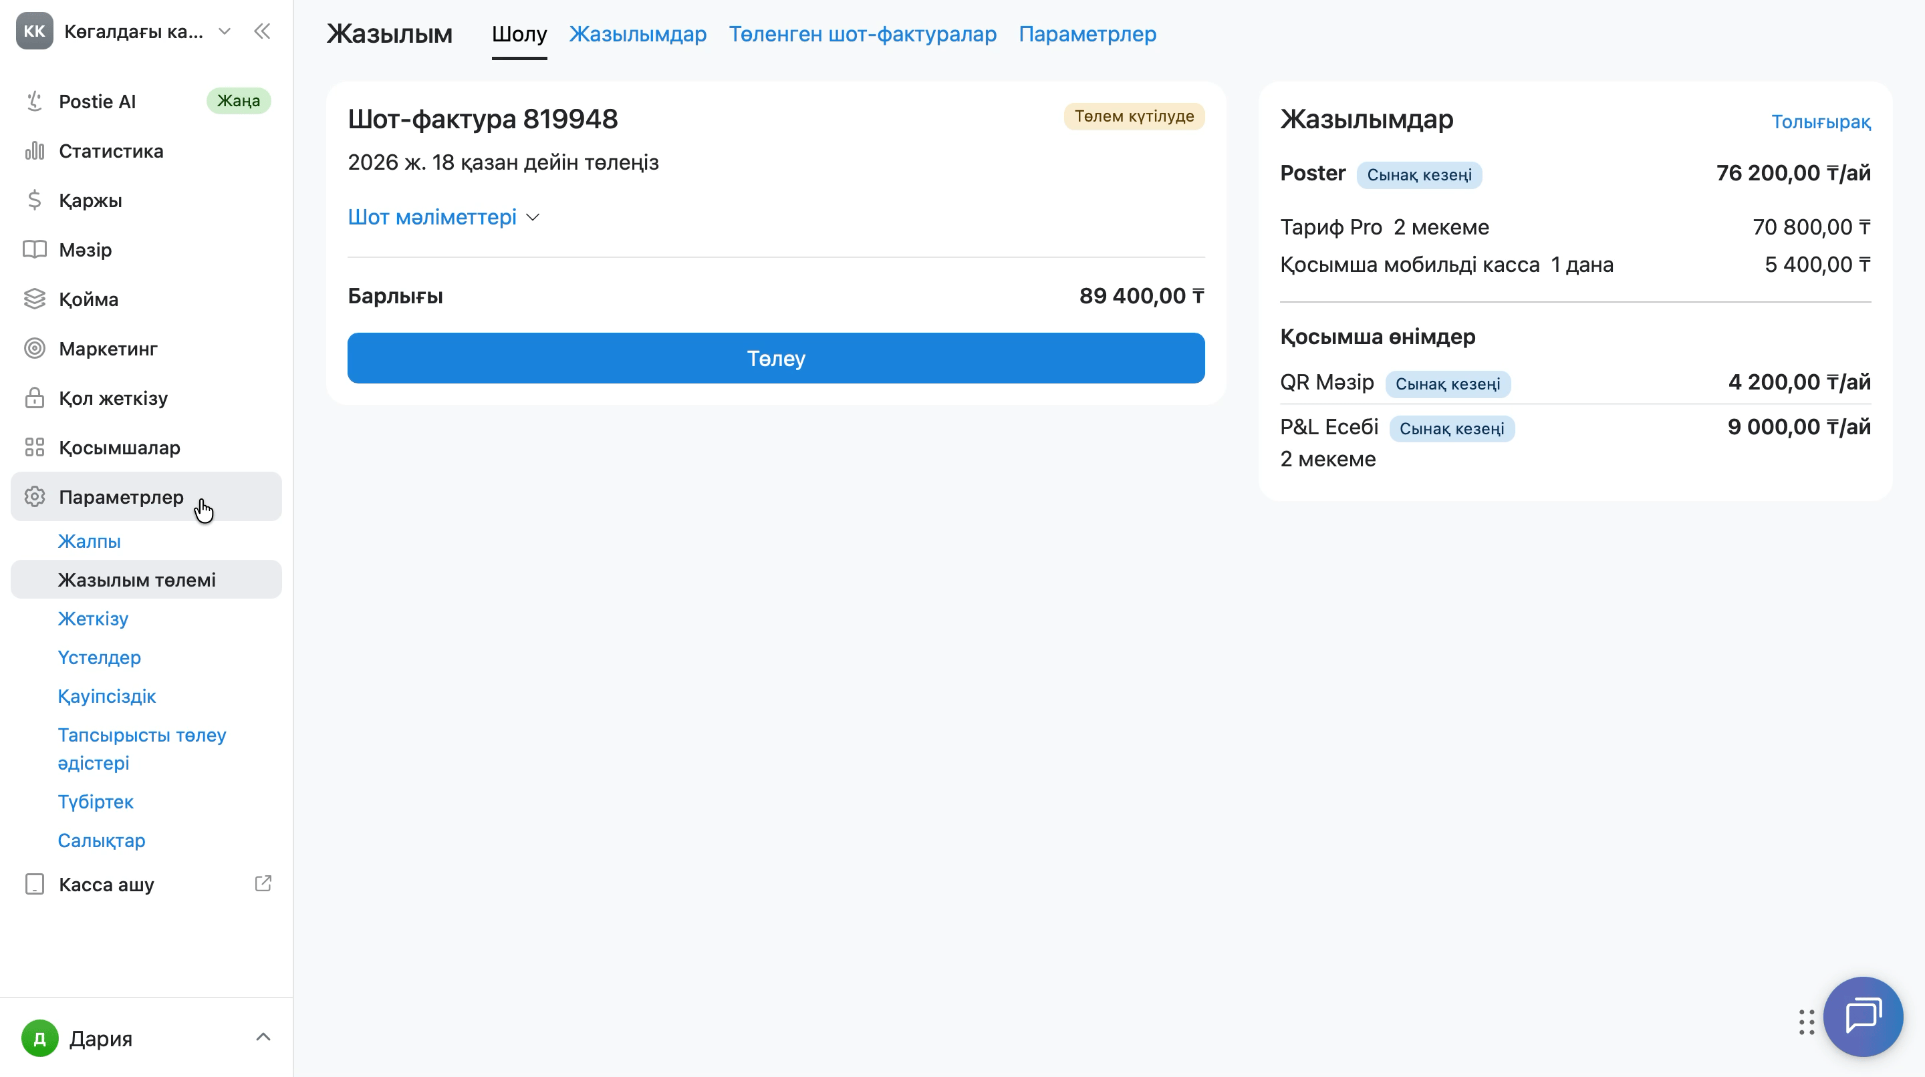The height and width of the screenshot is (1077, 1925).
Task: Click the Жаңа badge next to Postie AI
Action: click(x=239, y=101)
